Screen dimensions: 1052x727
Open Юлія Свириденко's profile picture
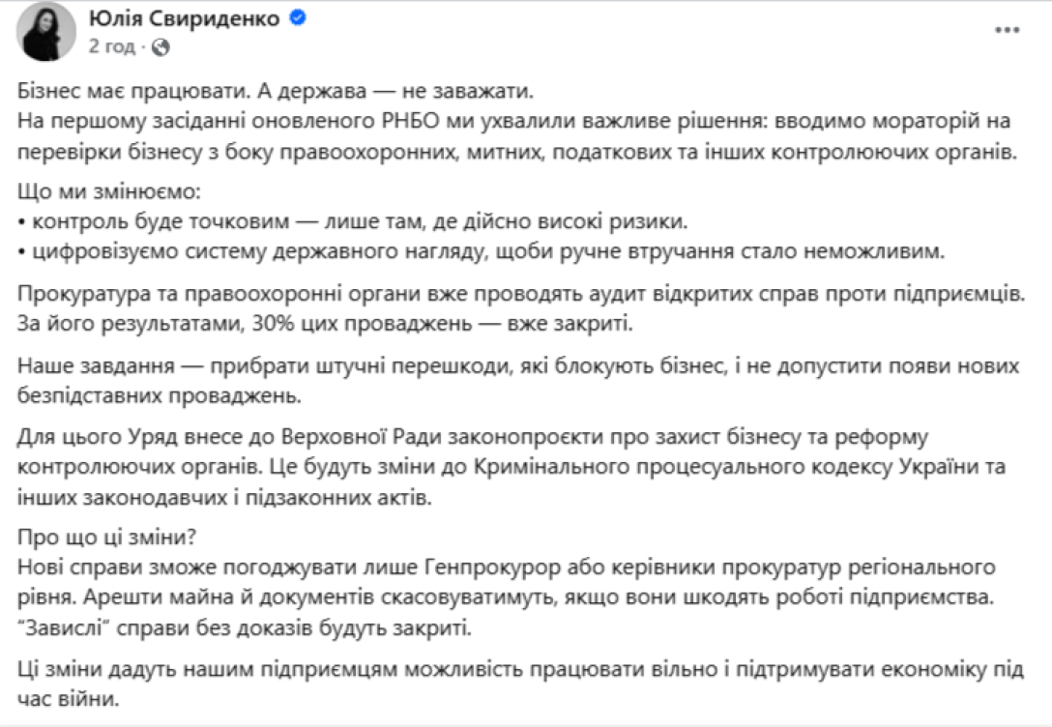[x=46, y=31]
